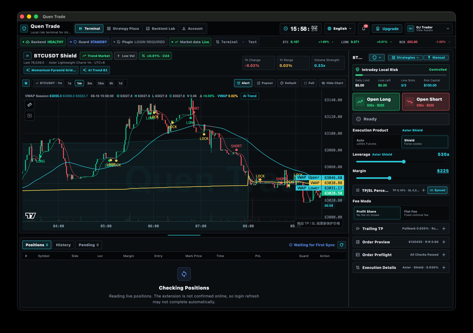Screen dimensions: 473x333
Task: Click the Trailing TP icon
Action: tap(358, 228)
